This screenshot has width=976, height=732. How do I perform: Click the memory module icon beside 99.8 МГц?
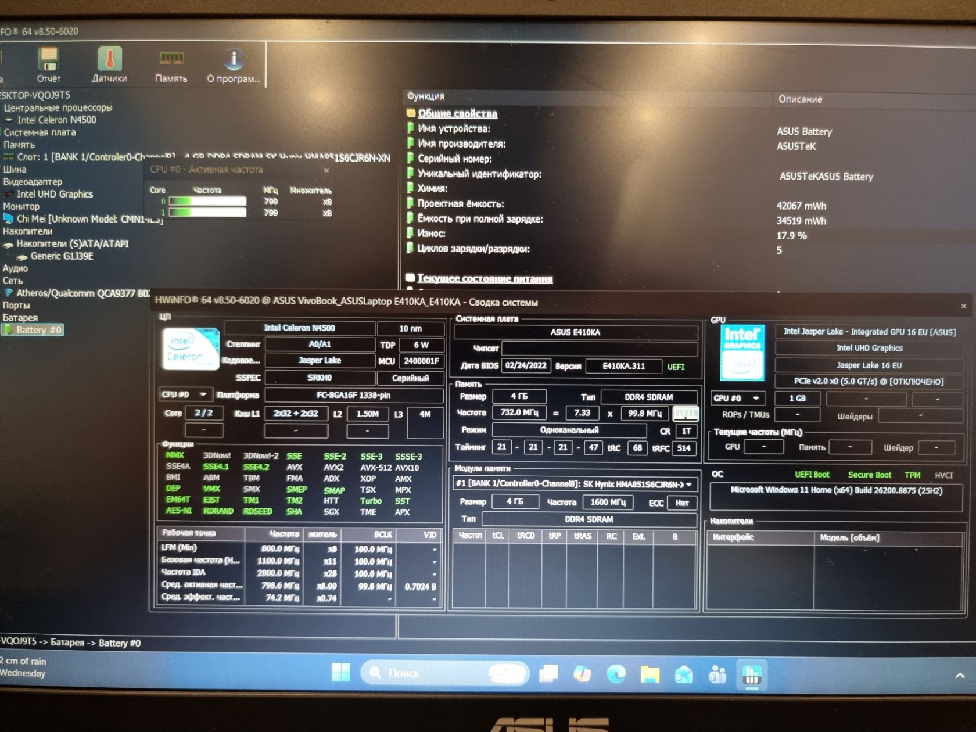686,413
